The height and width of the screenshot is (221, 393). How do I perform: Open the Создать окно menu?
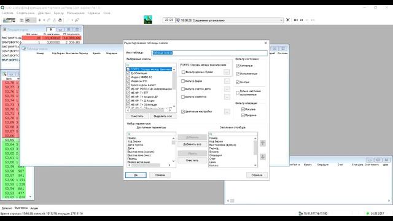pyautogui.click(x=26, y=13)
